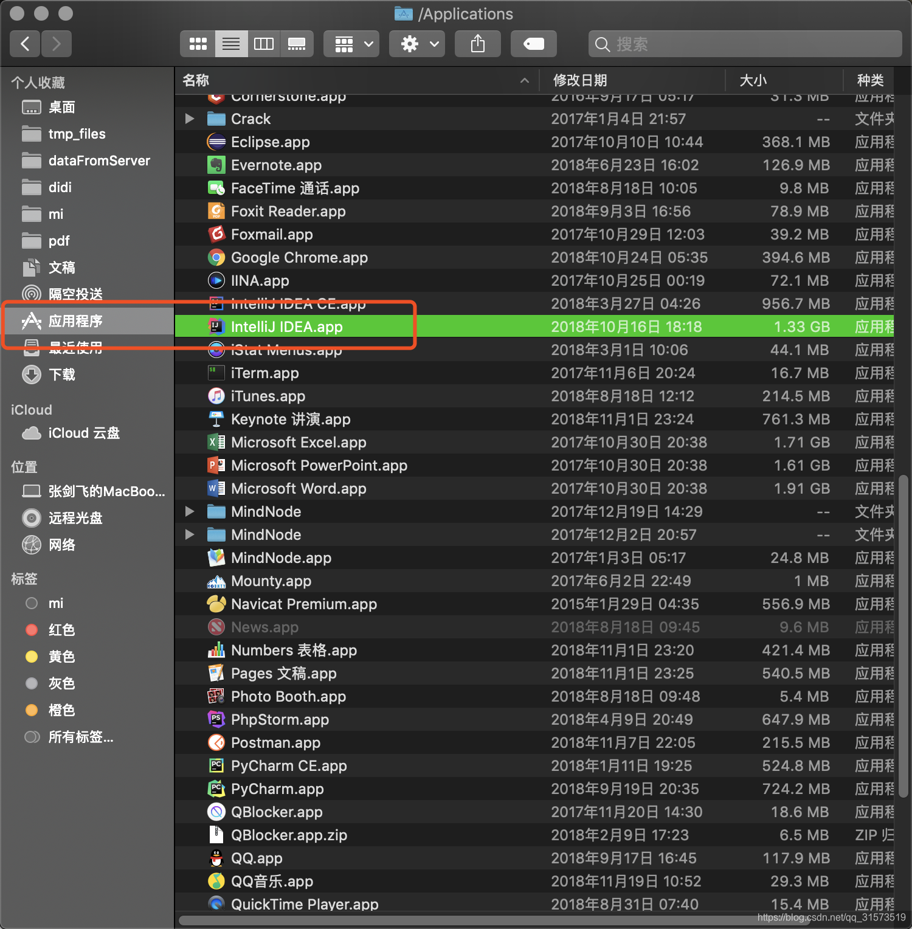The image size is (912, 929).
Task: Select the Postman.app icon
Action: pyautogui.click(x=216, y=742)
